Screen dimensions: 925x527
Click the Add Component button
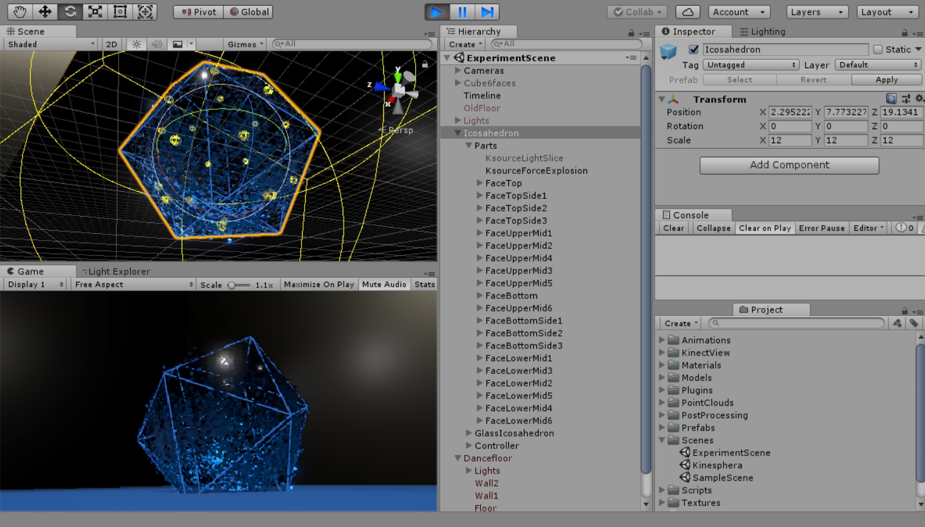pos(789,165)
